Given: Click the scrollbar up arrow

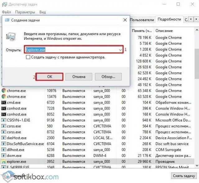Looking at the screenshot, I should click(197, 30).
